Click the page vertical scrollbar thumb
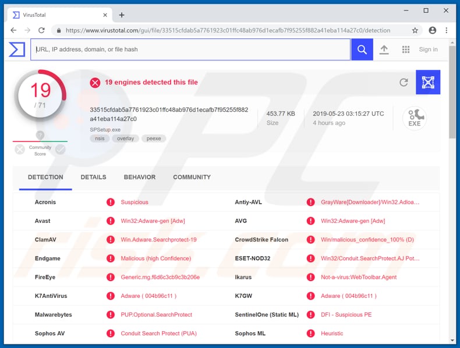This screenshot has width=460, height=348. click(452, 91)
